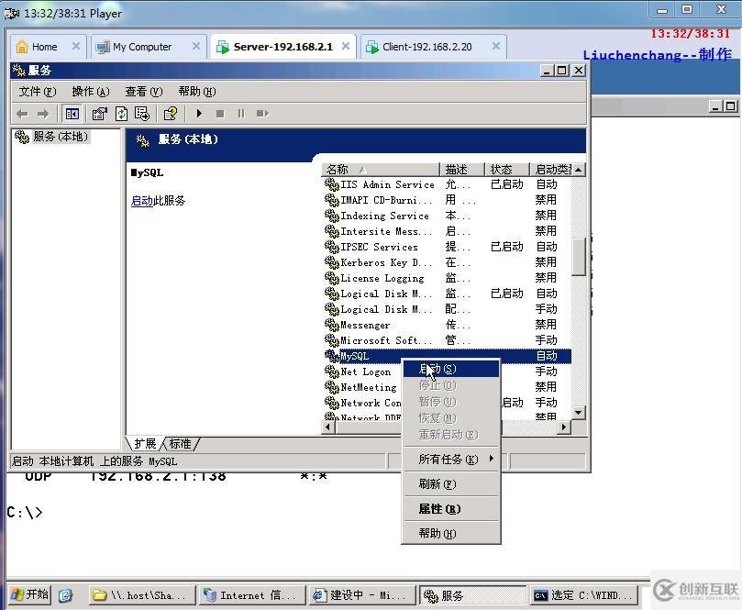Click the Start Service play icon
This screenshot has width=742, height=610.
tap(199, 114)
